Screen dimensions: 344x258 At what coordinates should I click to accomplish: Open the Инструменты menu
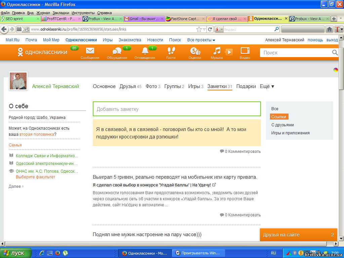pos(83,13)
